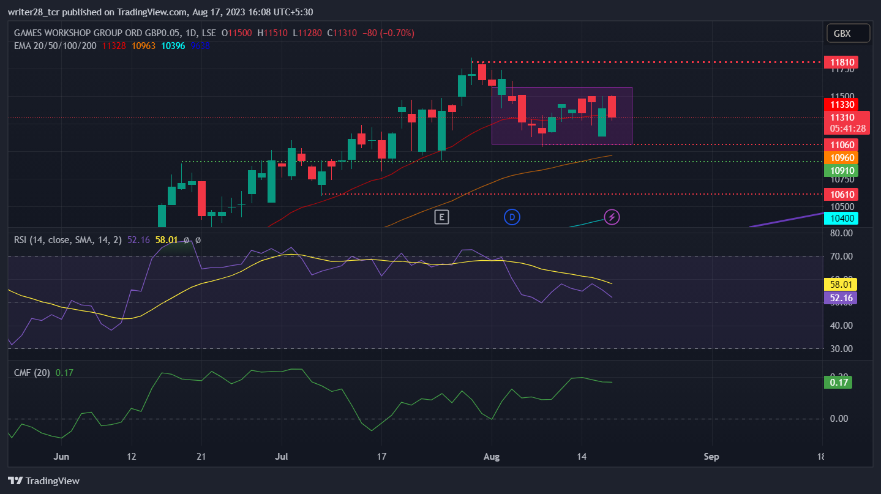Image resolution: width=881 pixels, height=494 pixels.
Task: Click the 30.00 RSI scale value
Action: [x=841, y=349]
